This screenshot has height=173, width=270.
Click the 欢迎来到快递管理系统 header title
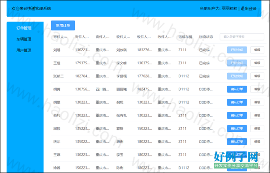(x=31, y=9)
